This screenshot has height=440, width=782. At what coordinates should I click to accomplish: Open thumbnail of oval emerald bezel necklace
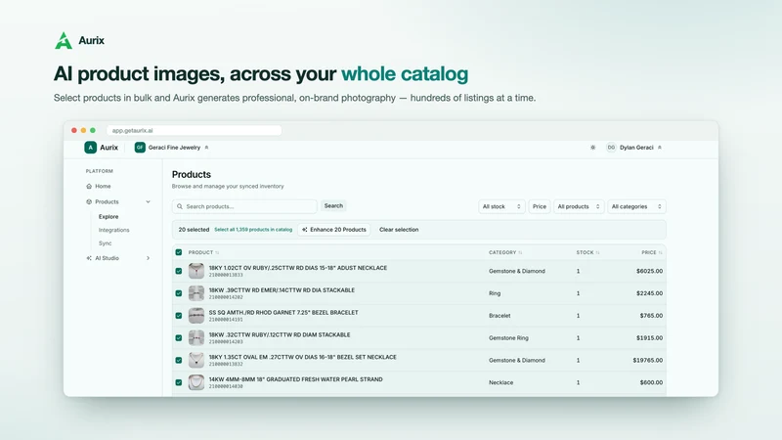click(196, 360)
